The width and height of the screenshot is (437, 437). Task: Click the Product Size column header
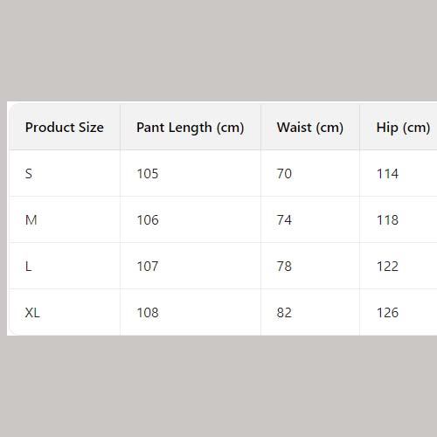(65, 128)
